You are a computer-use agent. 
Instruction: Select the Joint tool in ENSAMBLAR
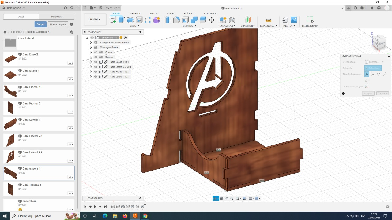232,20
